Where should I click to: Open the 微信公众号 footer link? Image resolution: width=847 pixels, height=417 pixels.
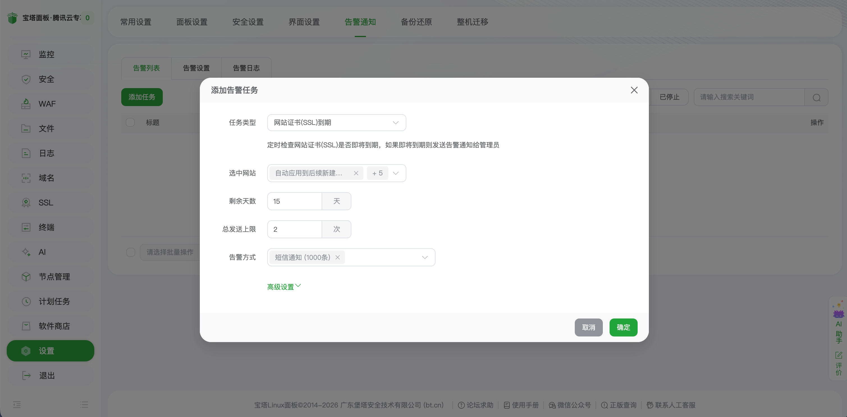tap(570, 405)
